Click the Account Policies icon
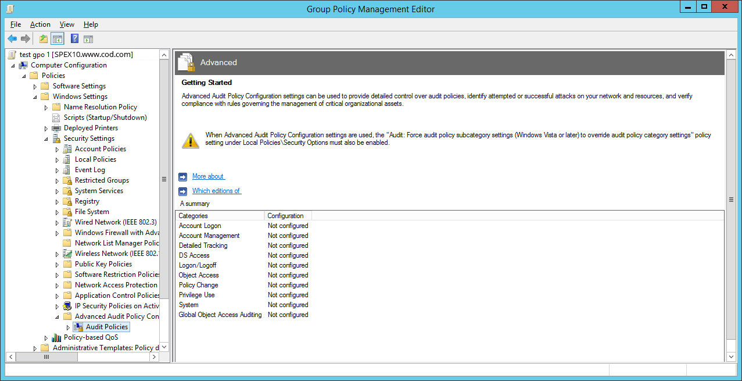The height and width of the screenshot is (381, 742). click(67, 149)
